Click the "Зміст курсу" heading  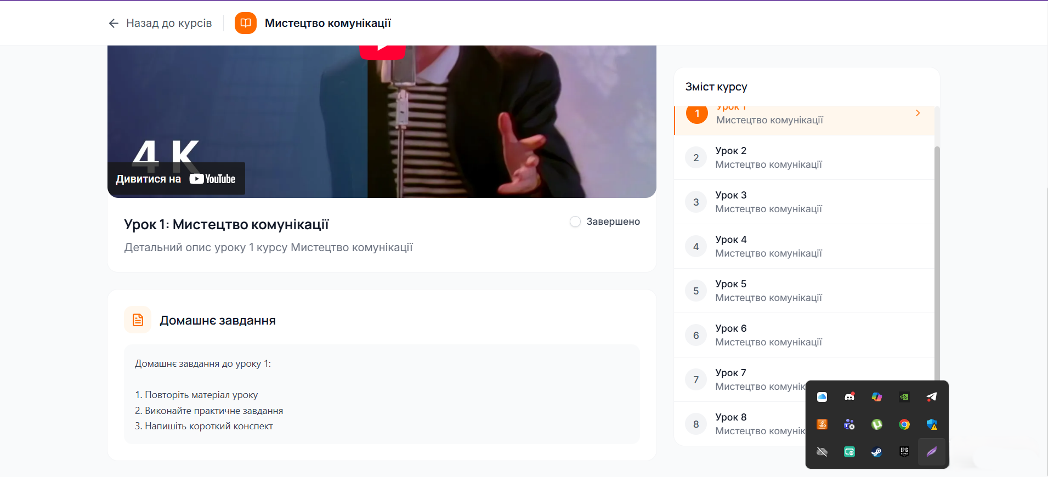point(716,87)
